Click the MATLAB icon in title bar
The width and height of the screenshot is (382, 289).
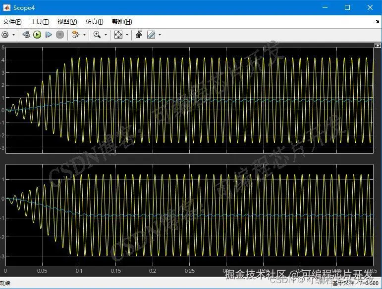[x=6, y=7]
